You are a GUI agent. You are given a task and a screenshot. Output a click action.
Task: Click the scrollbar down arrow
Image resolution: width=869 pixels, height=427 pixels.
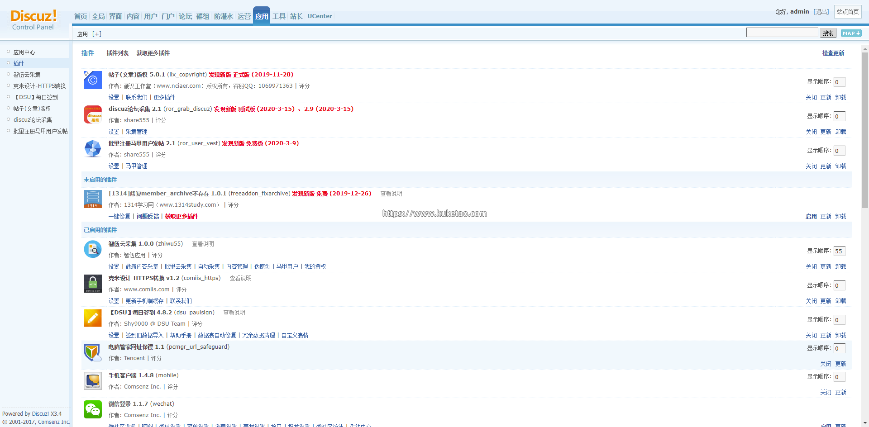pos(865,423)
